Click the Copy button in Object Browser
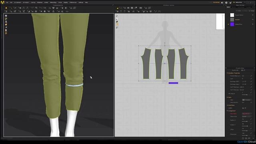Screen dimensions: 256x144 click(x=245, y=11)
